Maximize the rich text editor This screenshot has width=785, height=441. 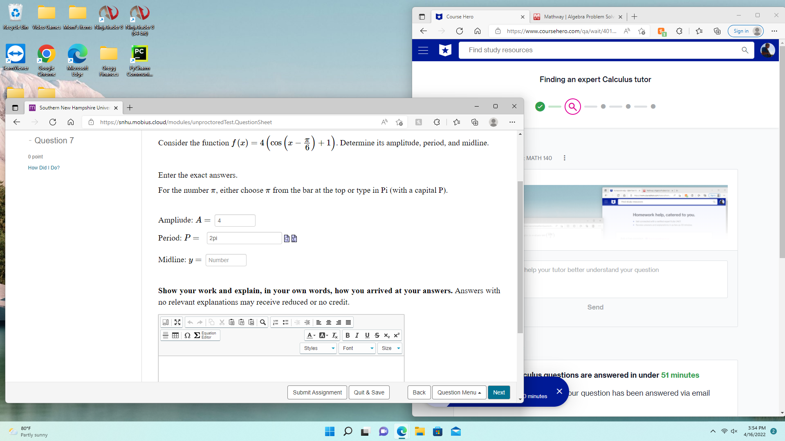177,322
